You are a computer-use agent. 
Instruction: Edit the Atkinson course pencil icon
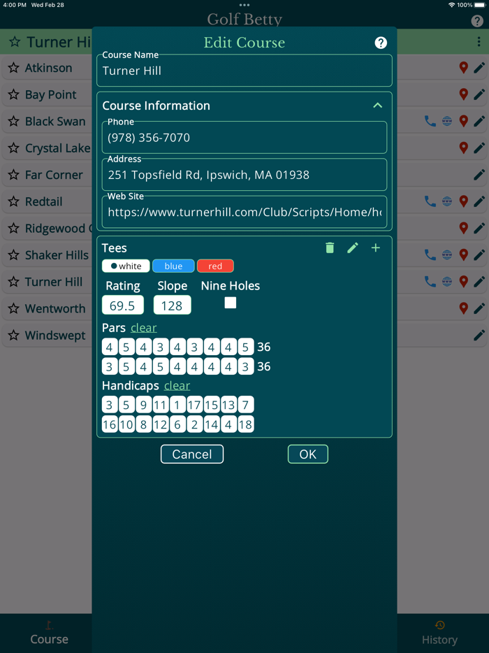coord(479,67)
